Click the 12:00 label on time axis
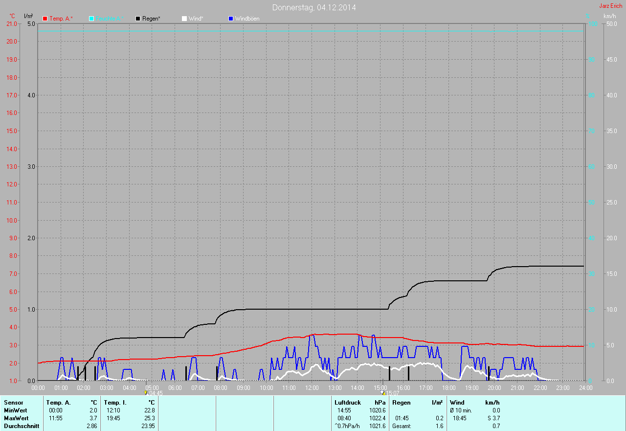The width and height of the screenshot is (626, 431). coord(312,388)
